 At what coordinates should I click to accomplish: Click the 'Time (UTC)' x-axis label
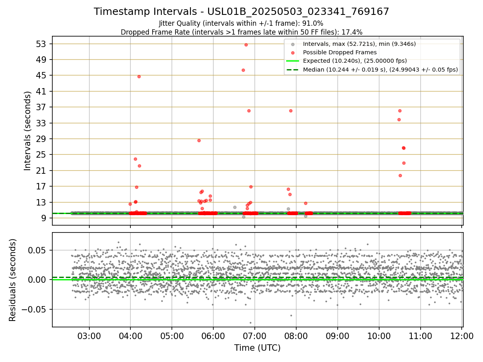[258, 348]
